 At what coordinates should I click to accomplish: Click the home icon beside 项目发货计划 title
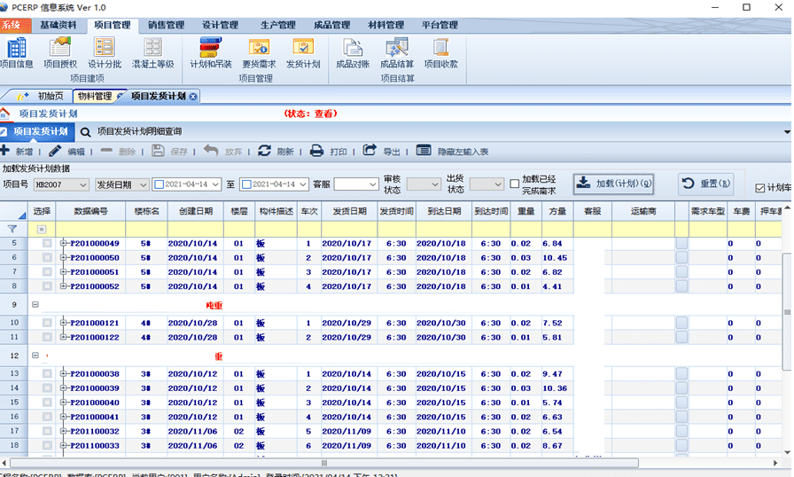click(4, 113)
